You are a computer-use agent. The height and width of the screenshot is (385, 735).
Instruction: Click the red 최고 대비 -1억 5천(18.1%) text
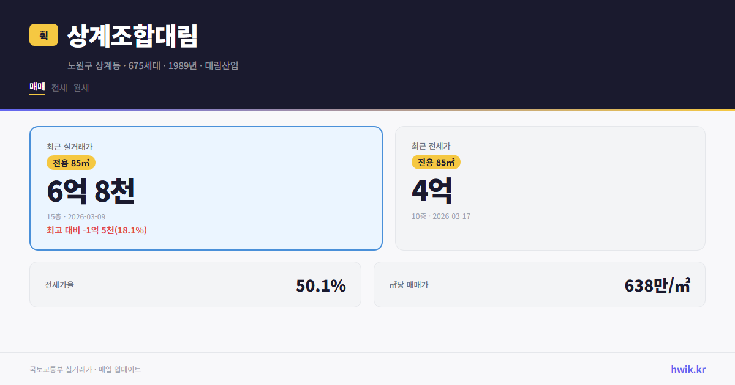point(96,231)
